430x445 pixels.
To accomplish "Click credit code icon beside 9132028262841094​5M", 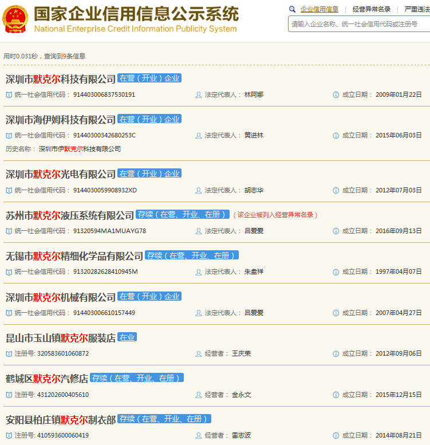I will point(9,272).
